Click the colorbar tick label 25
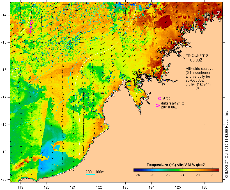 [x=152, y=175]
